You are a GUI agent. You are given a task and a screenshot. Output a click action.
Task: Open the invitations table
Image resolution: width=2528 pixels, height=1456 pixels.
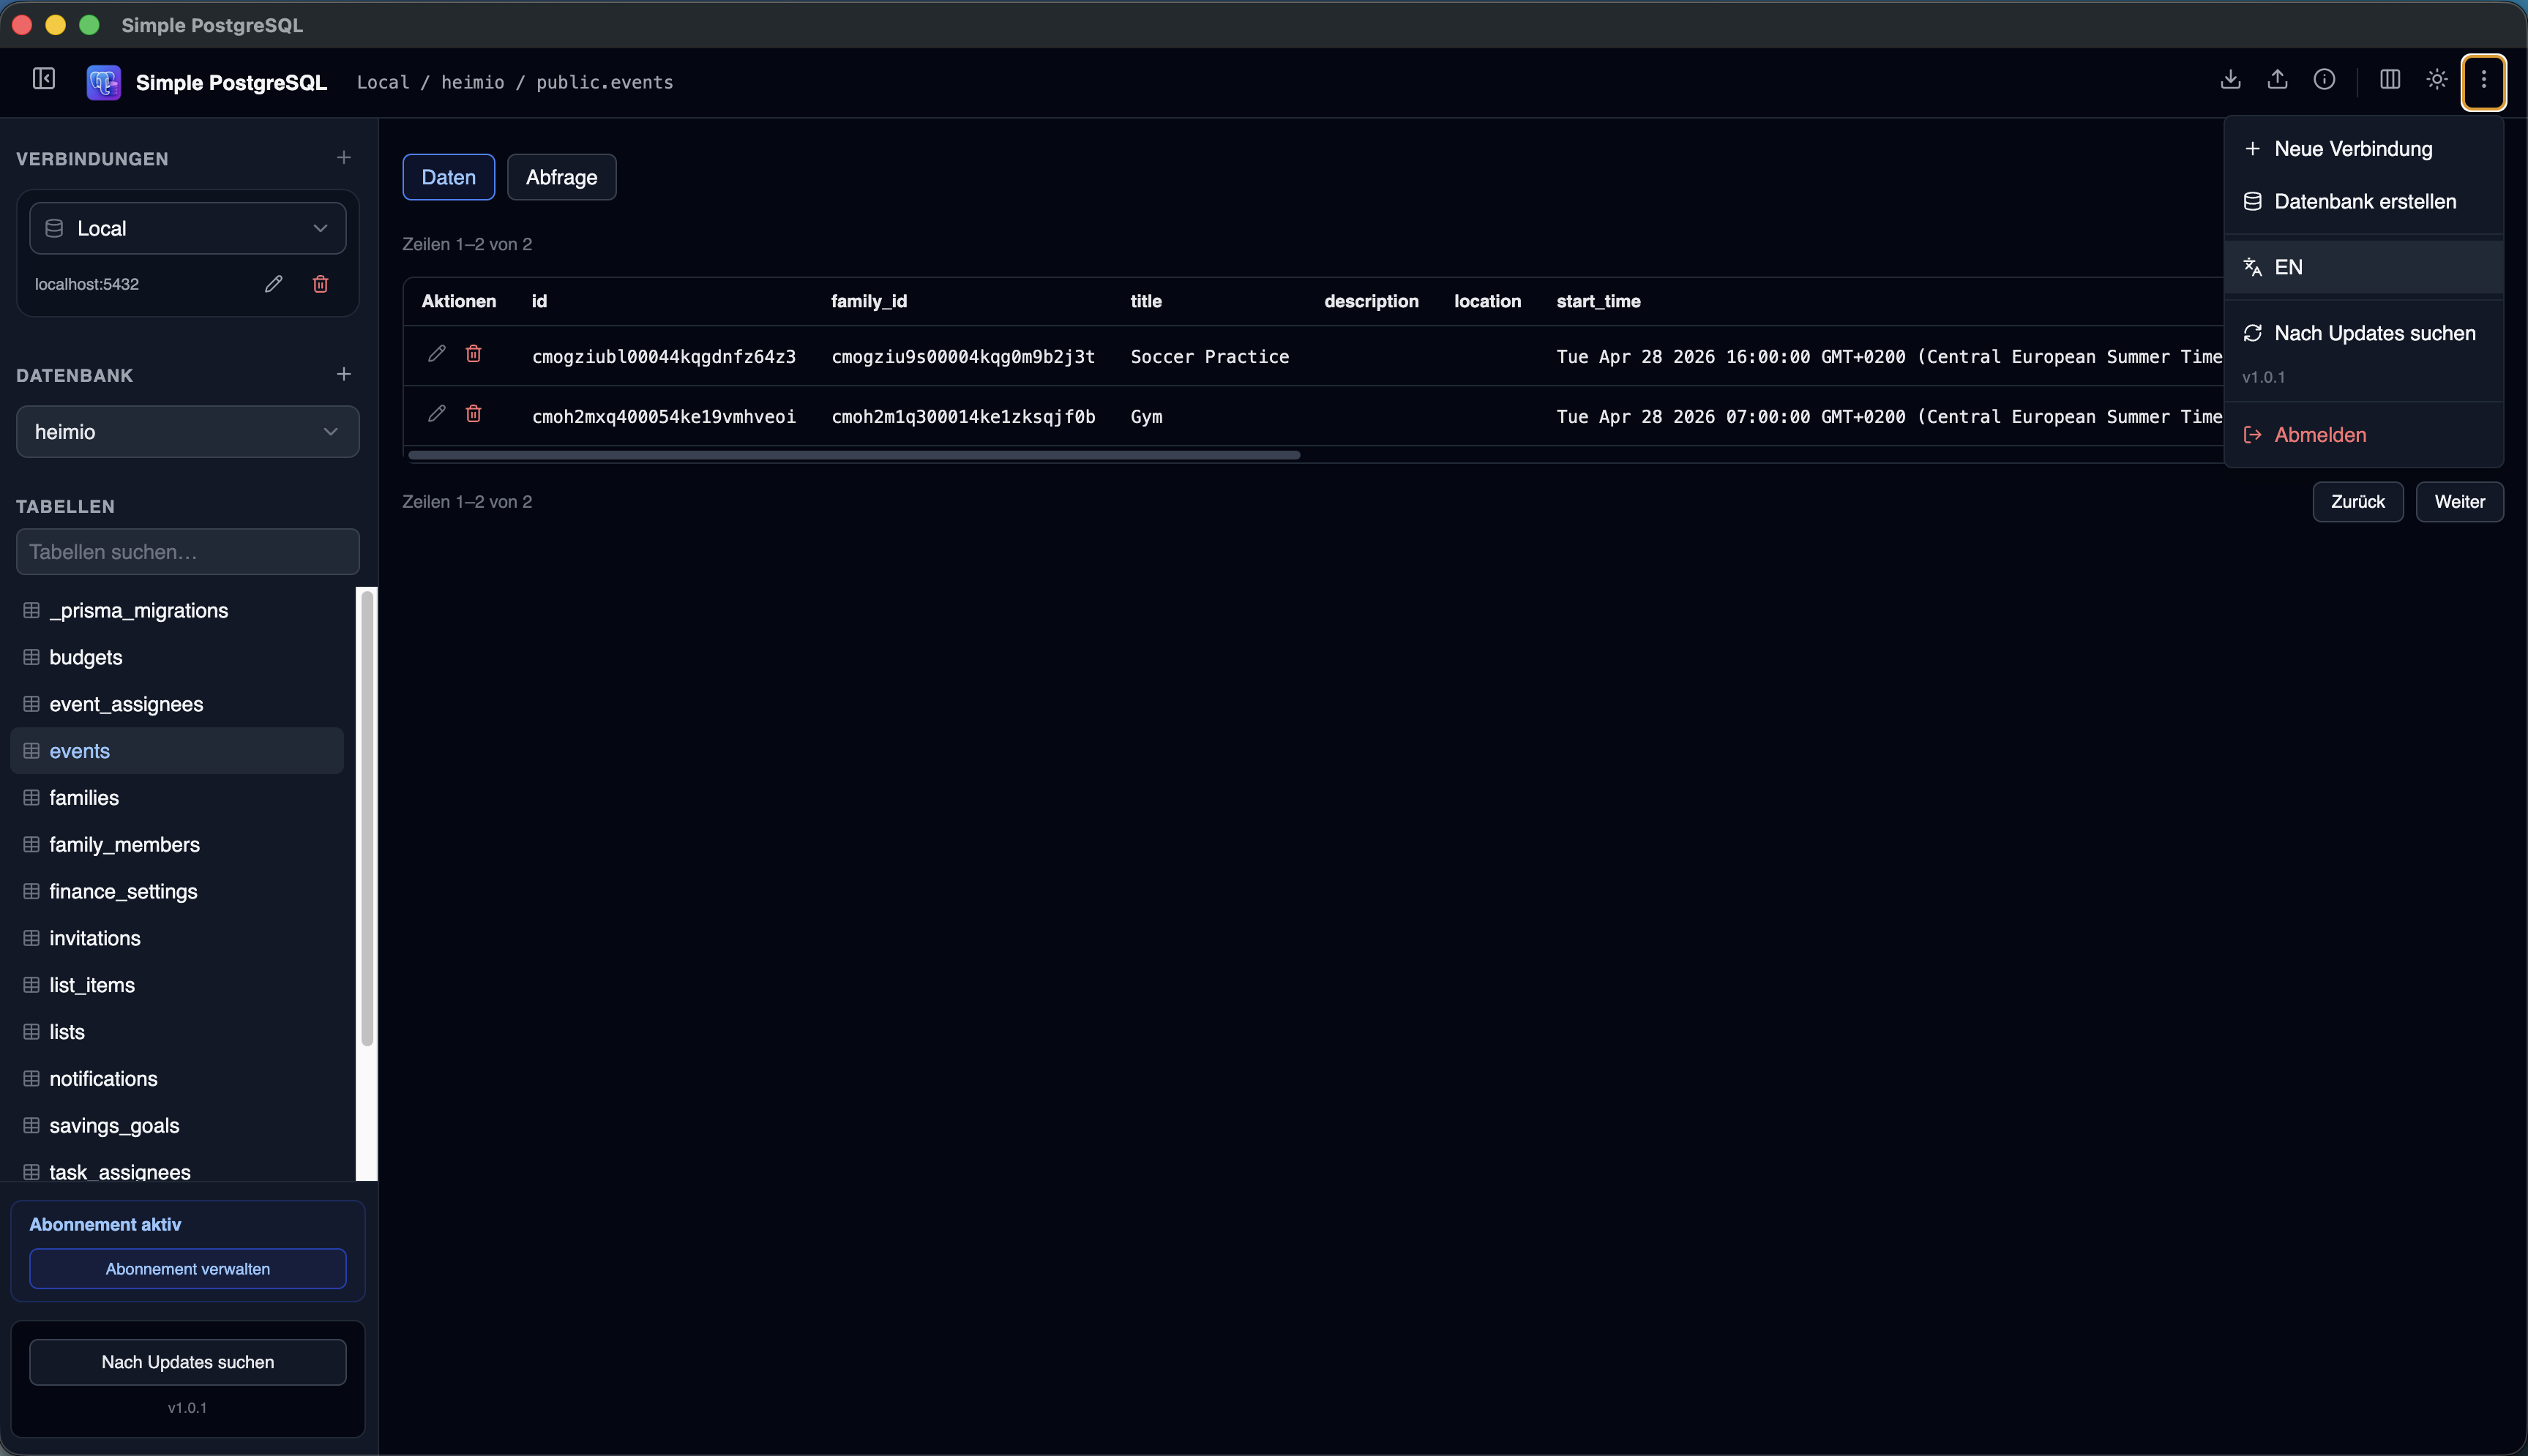(177, 938)
